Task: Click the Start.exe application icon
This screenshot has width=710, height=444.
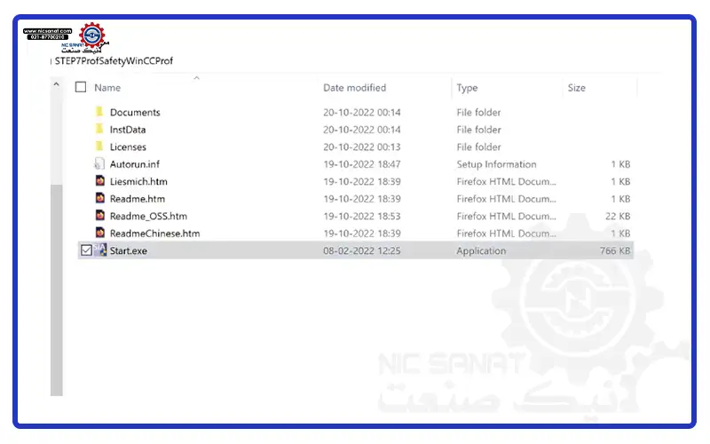Action: tap(100, 250)
